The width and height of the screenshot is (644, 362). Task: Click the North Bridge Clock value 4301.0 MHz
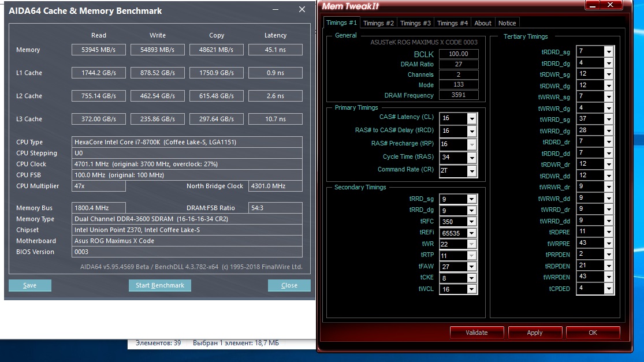click(275, 186)
